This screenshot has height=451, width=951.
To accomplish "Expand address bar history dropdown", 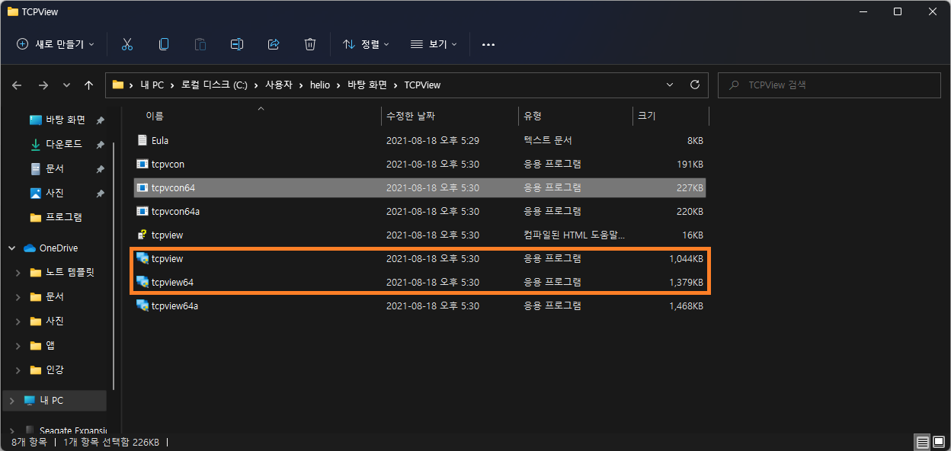I will 670,85.
